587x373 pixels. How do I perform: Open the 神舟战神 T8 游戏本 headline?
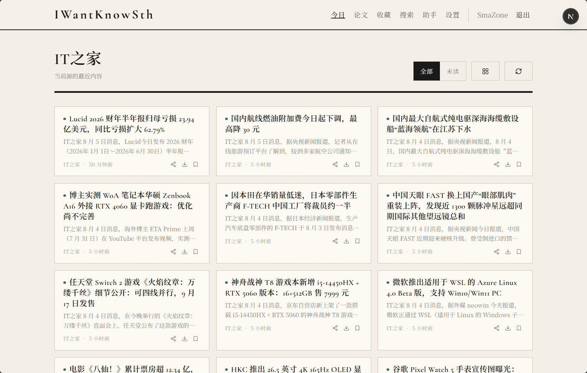click(x=292, y=288)
